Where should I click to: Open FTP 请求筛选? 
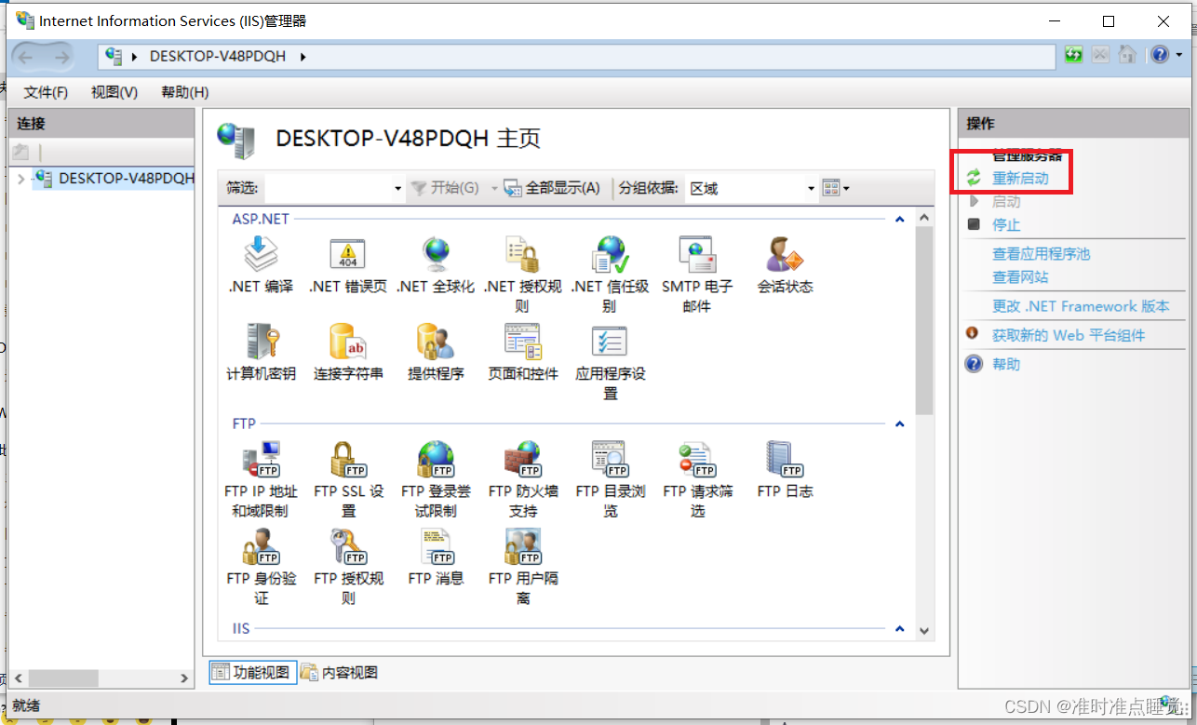pyautogui.click(x=697, y=478)
